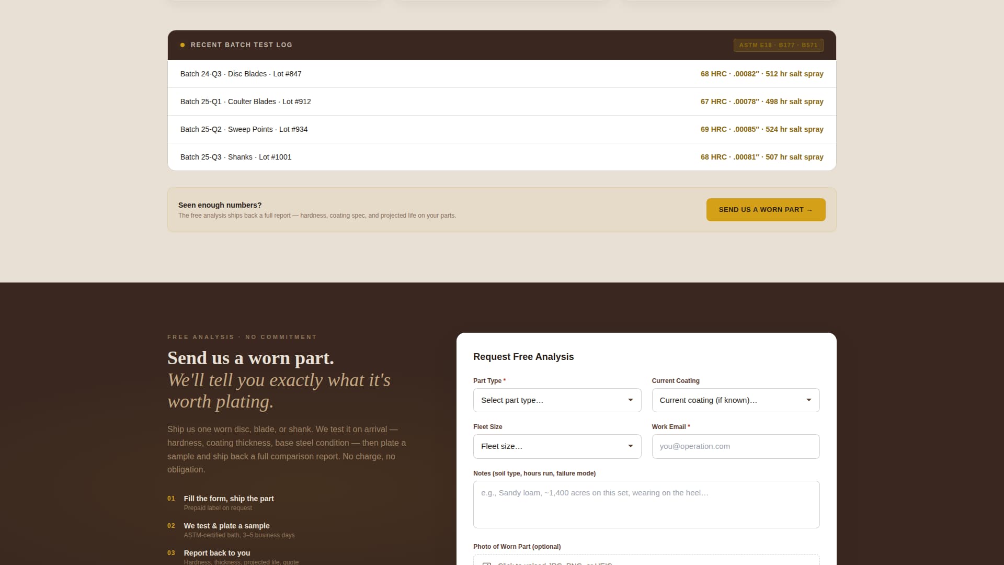Click step number 01 marker
1004x565 pixels.
coord(172,499)
